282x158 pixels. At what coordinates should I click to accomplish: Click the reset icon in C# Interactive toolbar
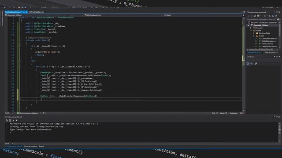pos(7,121)
